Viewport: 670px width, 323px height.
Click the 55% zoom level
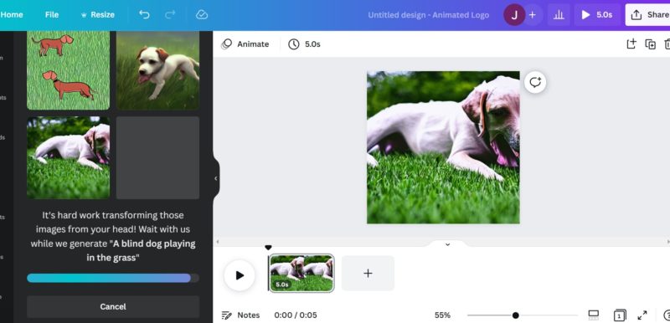pyautogui.click(x=442, y=315)
